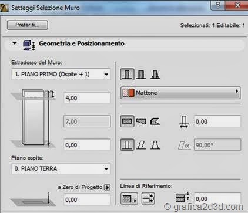Click the wall top offset field 4,00
Viewport: 248px width, 213px height.
[87, 98]
